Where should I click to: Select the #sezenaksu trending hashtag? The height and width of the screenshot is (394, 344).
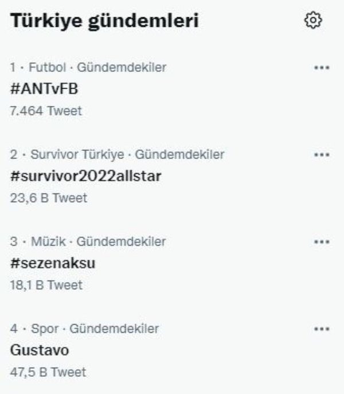coord(53,263)
